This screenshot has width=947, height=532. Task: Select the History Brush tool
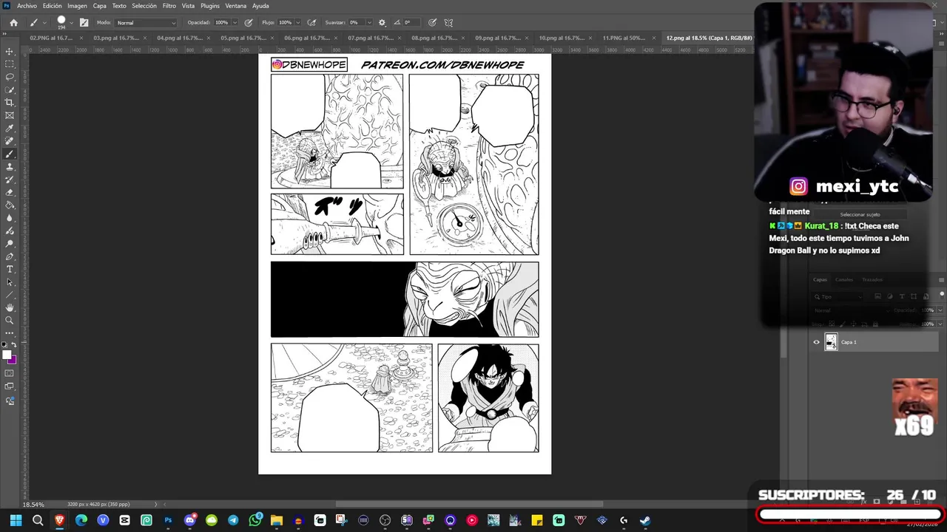(x=10, y=180)
